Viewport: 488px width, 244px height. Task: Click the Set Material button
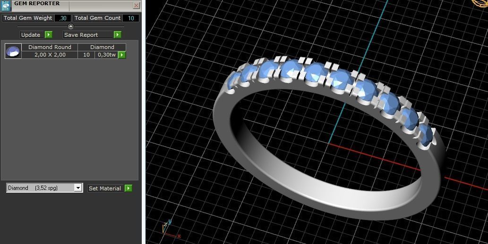[x=105, y=188]
